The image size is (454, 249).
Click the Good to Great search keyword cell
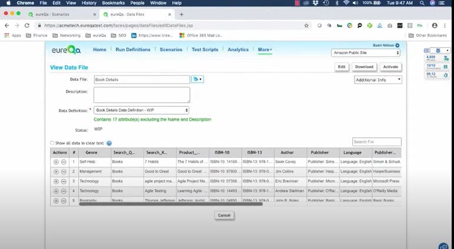(x=160, y=172)
